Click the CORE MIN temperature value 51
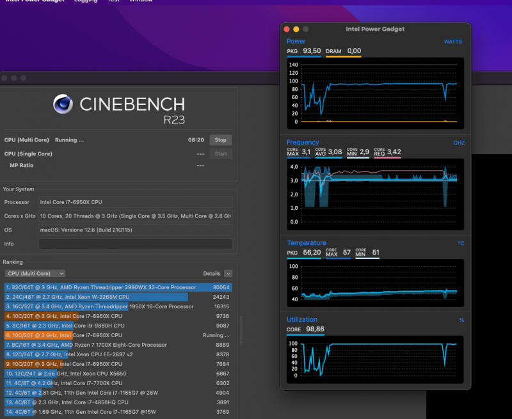This screenshot has width=512, height=419. (x=376, y=252)
